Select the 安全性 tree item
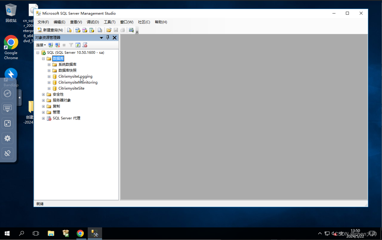Screen dimensions: 382x240 click(58, 94)
